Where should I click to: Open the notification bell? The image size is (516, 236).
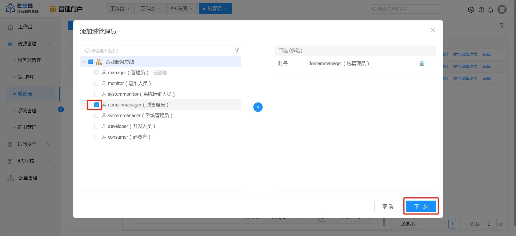tap(491, 10)
